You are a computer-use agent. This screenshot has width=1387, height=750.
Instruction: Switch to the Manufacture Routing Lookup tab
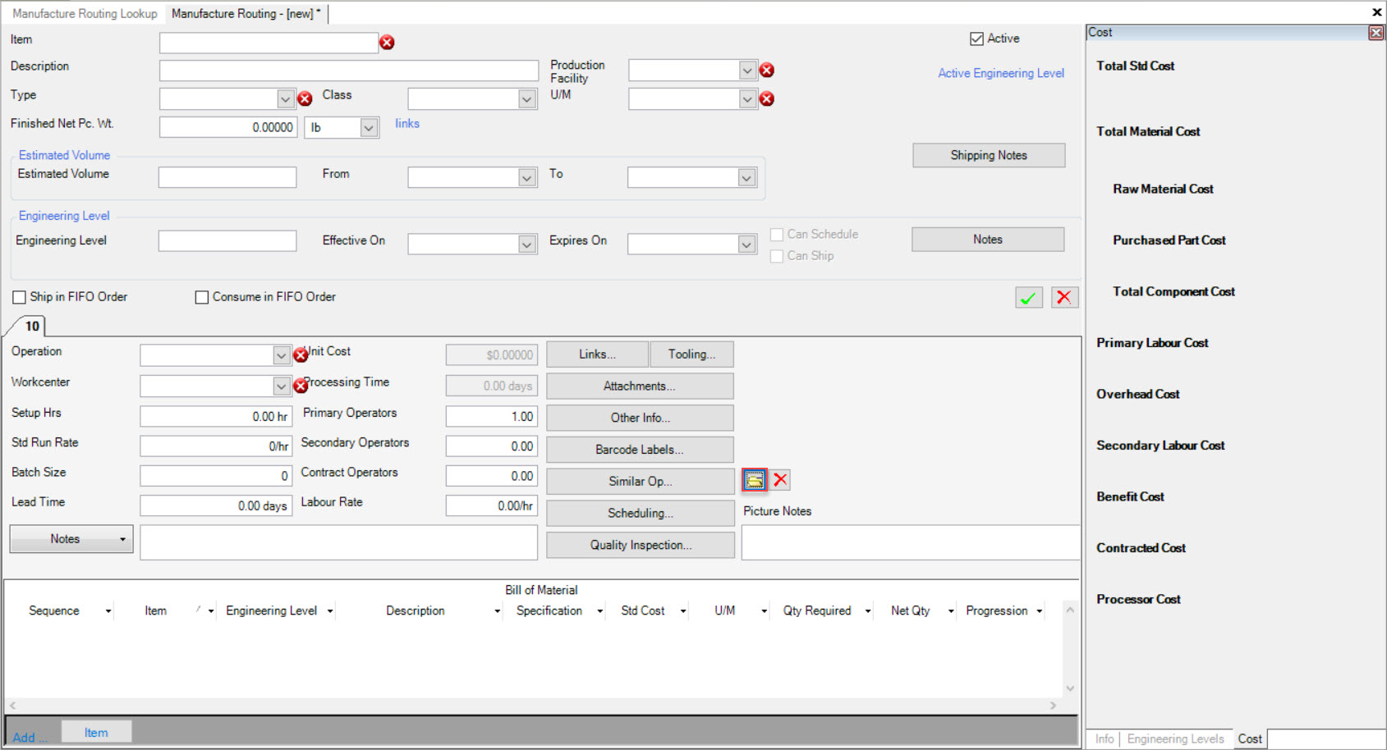[x=85, y=14]
